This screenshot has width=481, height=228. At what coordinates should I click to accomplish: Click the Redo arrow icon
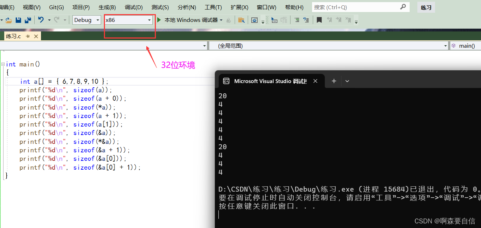(x=57, y=20)
